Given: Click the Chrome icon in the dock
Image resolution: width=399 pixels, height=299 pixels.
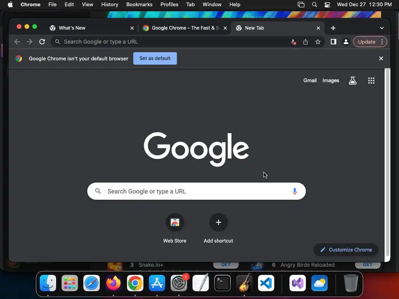Looking at the screenshot, I should (135, 283).
